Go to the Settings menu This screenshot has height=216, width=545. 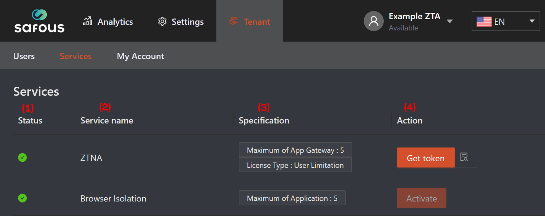187,22
